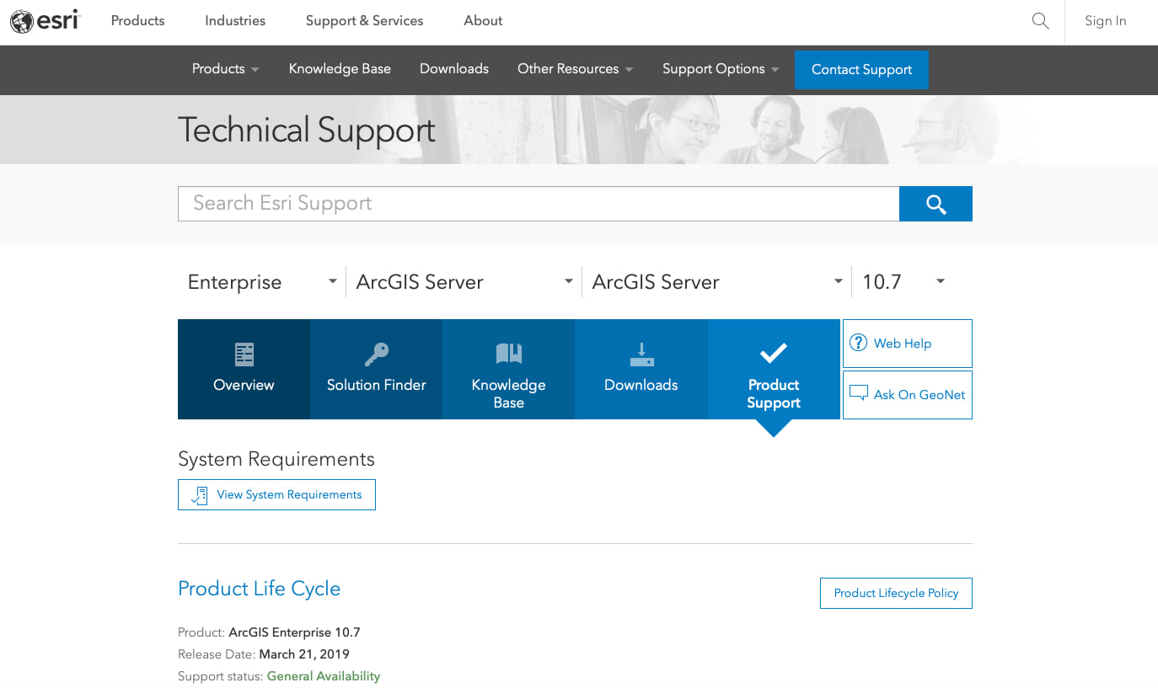Screen dimensions: 1158x688
Task: Click the Ask On GeoNet chat icon
Action: (x=859, y=392)
